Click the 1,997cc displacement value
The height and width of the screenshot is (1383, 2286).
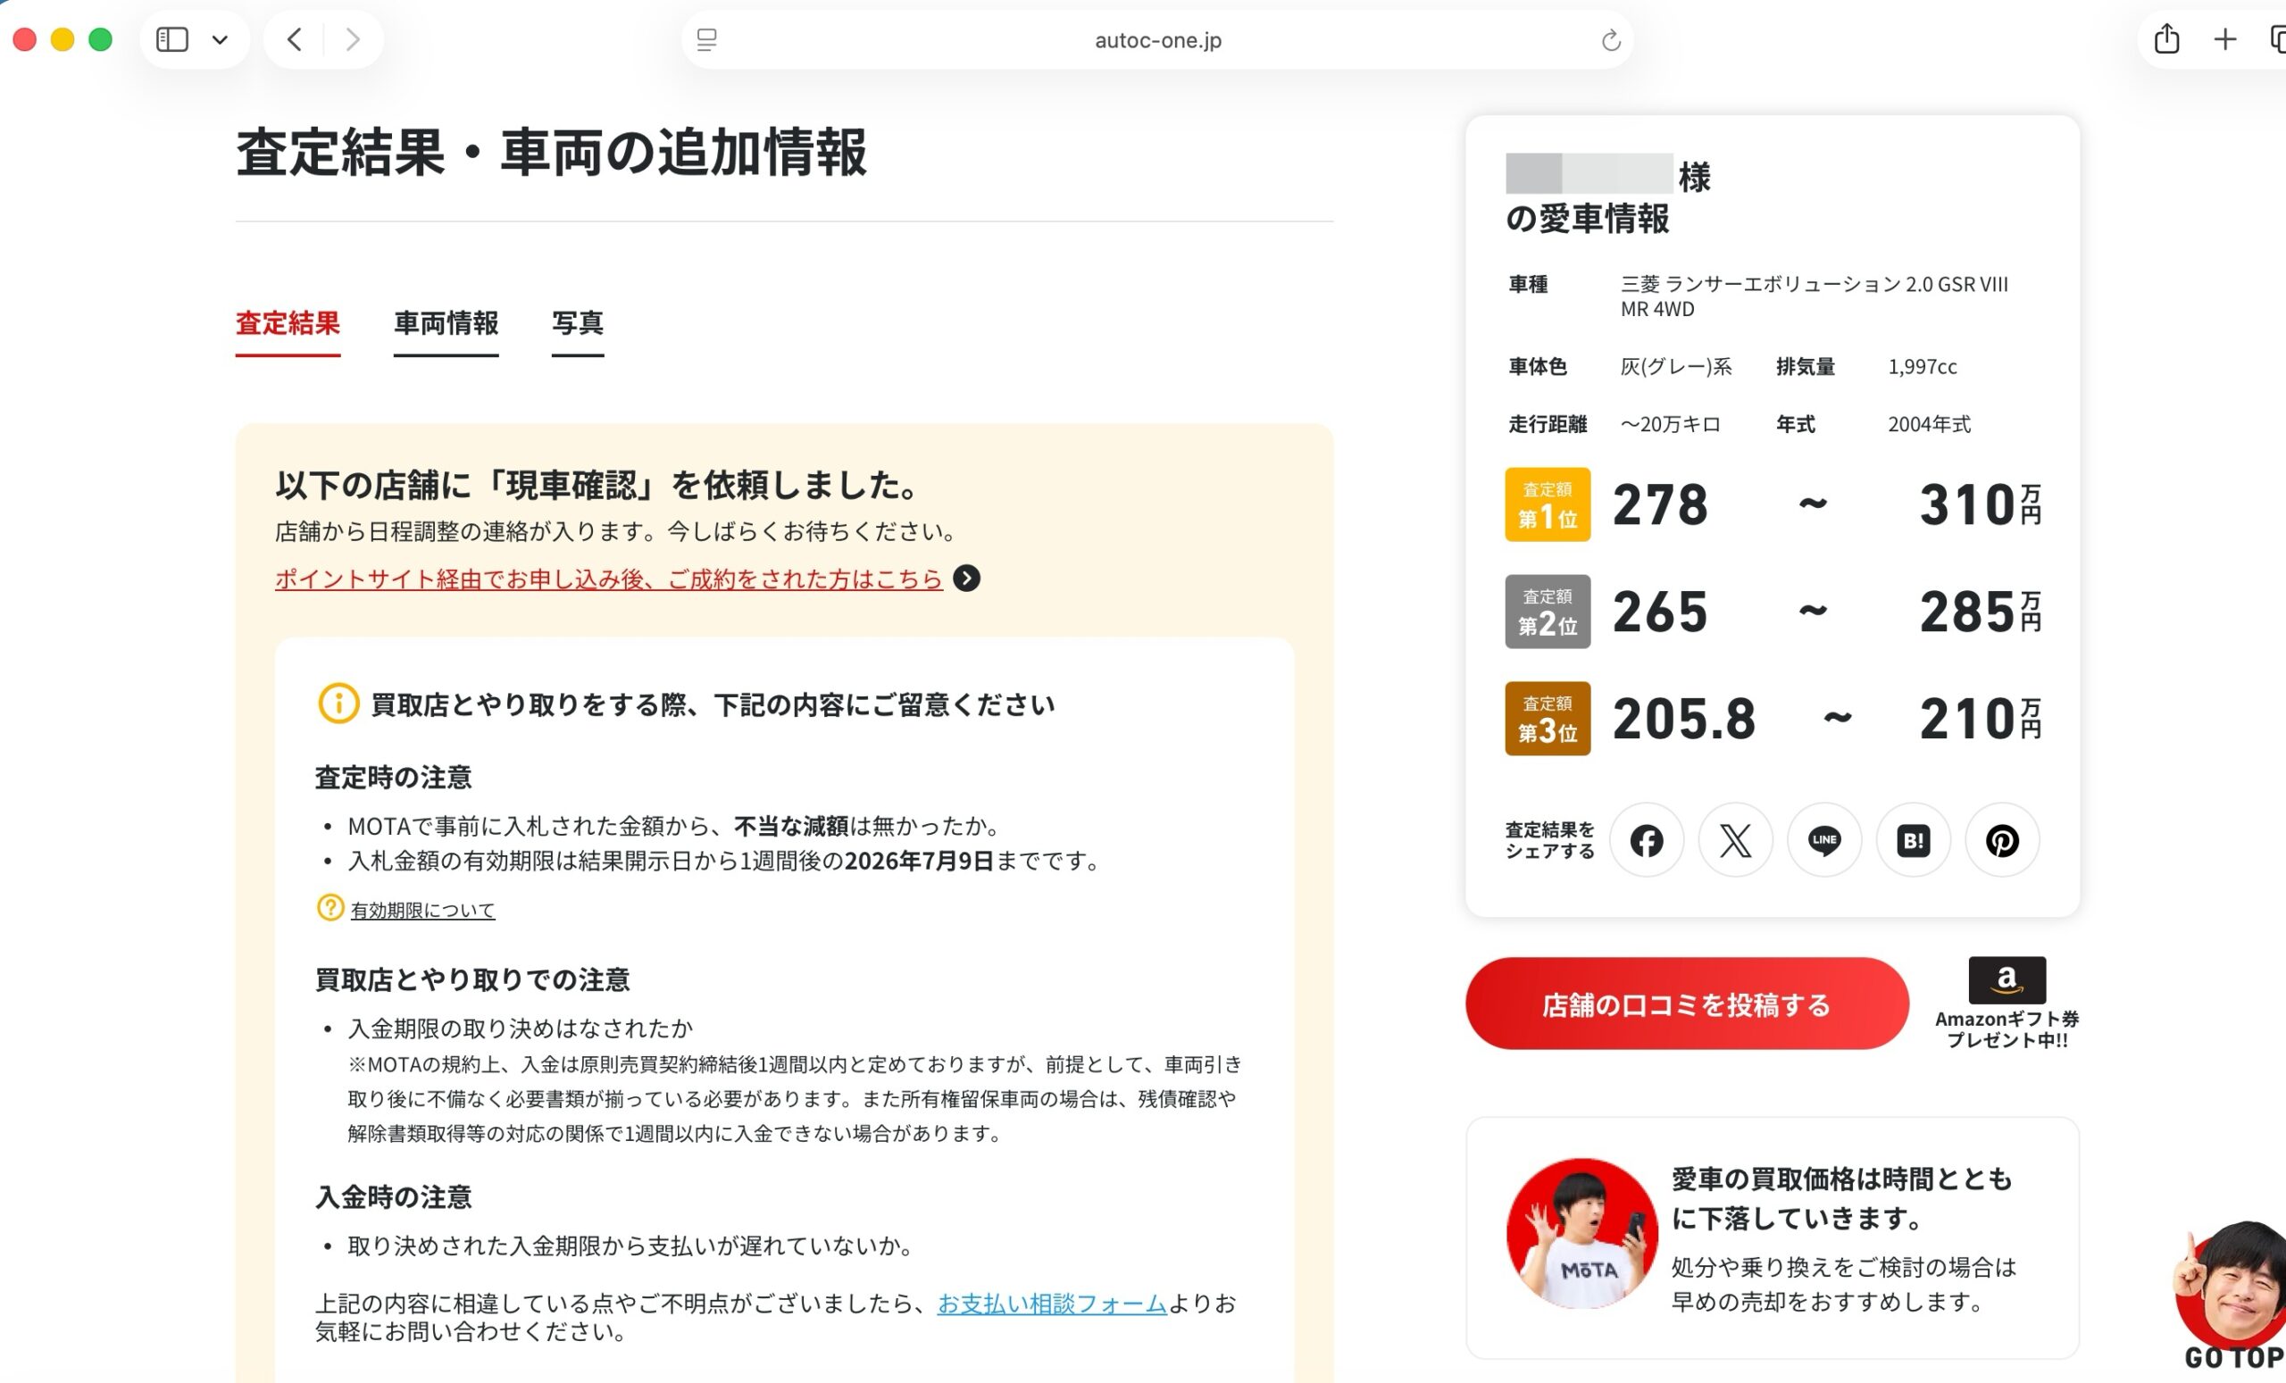coord(1923,367)
